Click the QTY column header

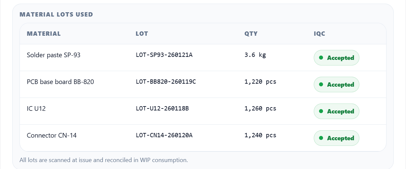click(251, 34)
